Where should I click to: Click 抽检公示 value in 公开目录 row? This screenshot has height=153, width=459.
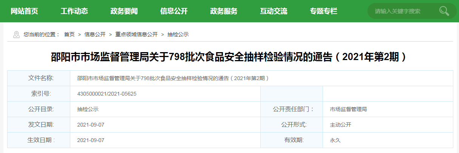click(88, 109)
